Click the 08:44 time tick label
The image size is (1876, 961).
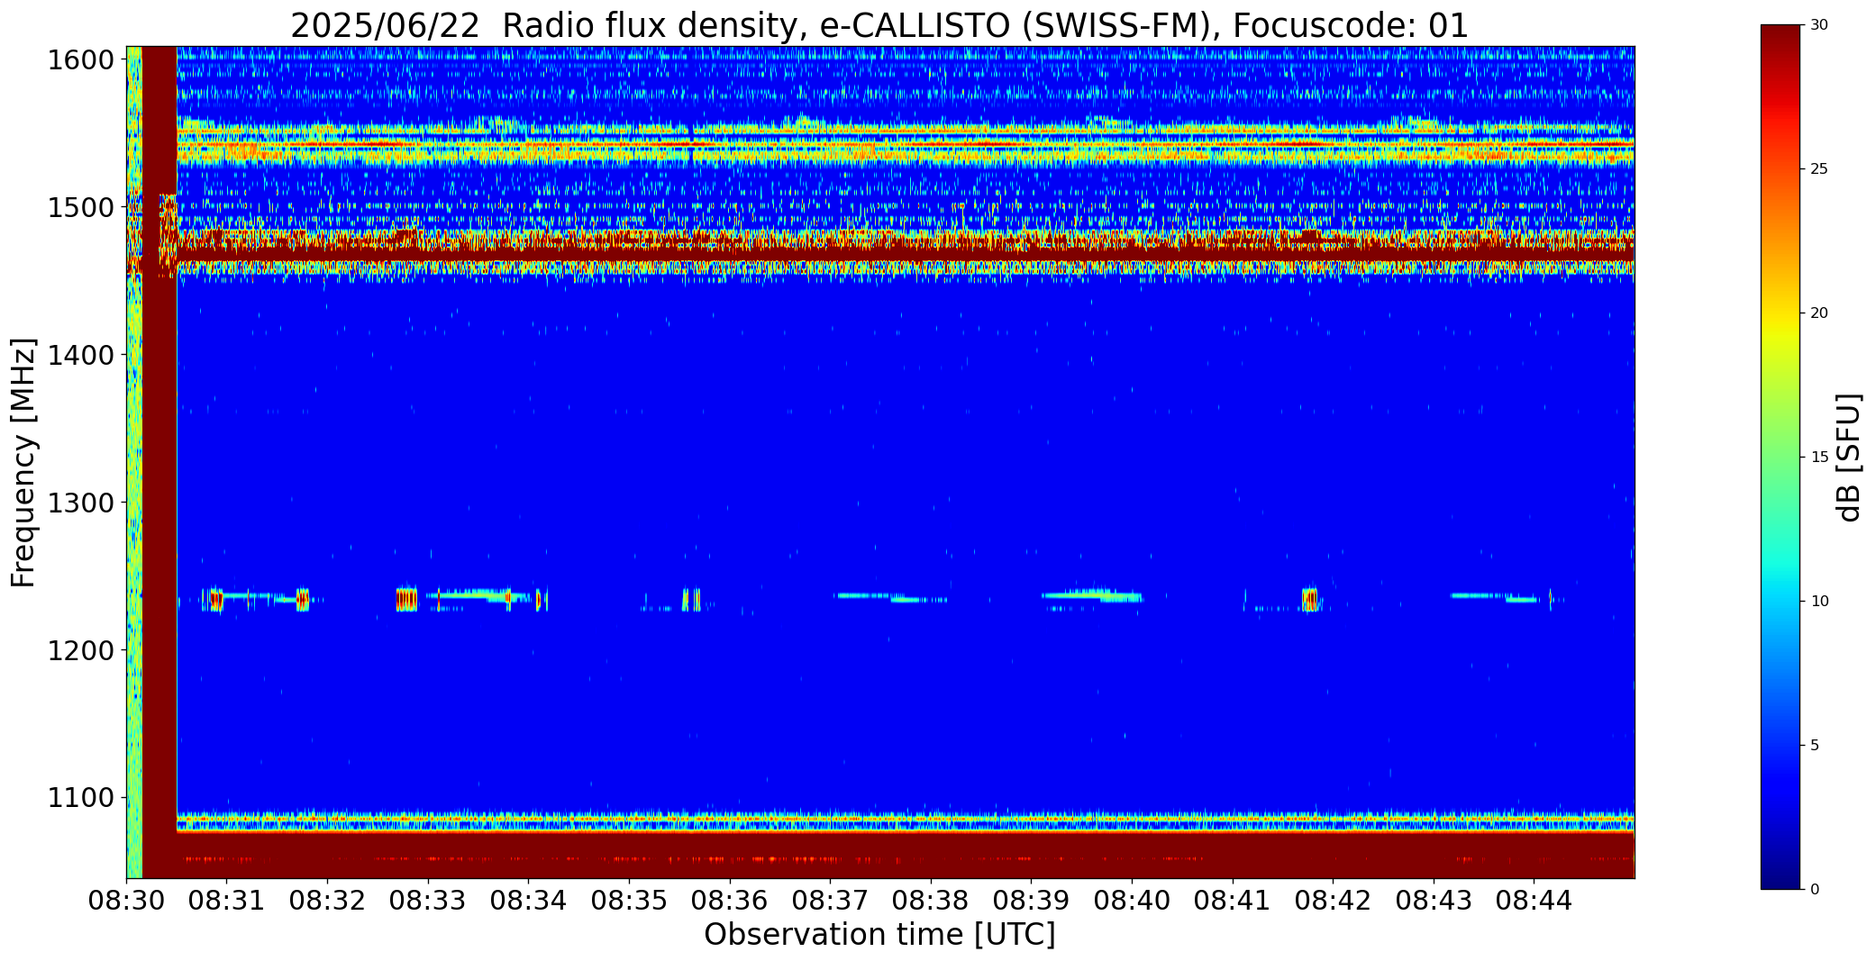[1534, 900]
